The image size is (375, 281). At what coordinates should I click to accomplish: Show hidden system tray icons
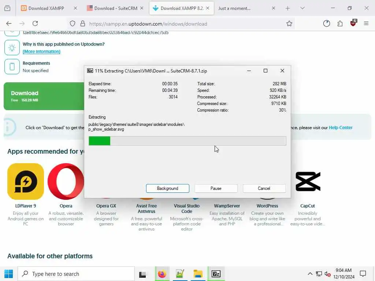click(310, 274)
